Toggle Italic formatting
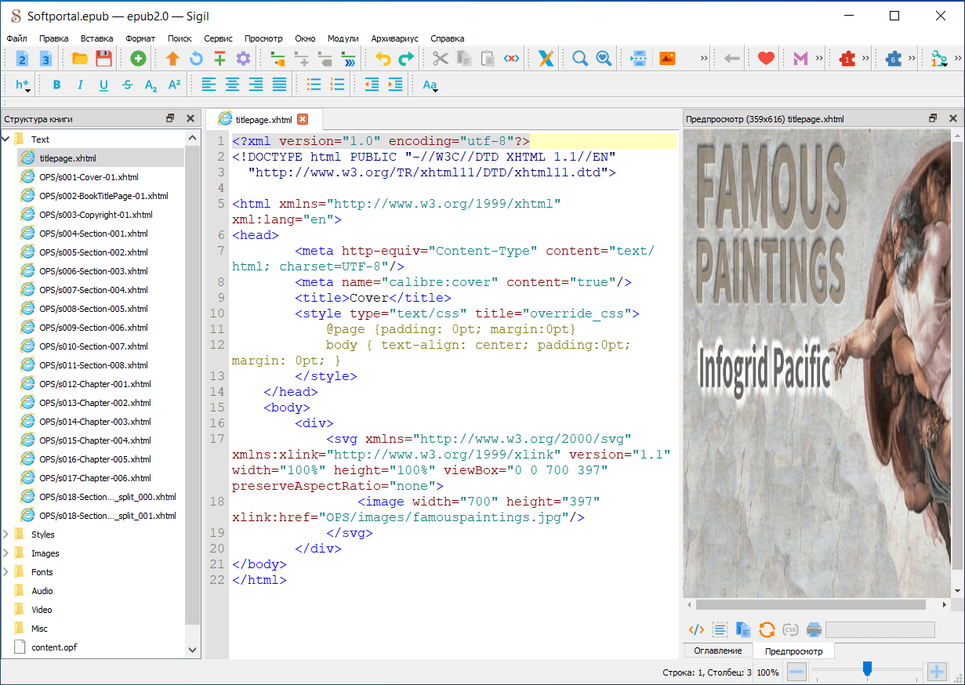 click(x=80, y=85)
